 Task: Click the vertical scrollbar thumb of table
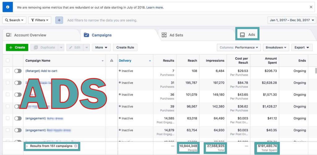(x=316, y=71)
